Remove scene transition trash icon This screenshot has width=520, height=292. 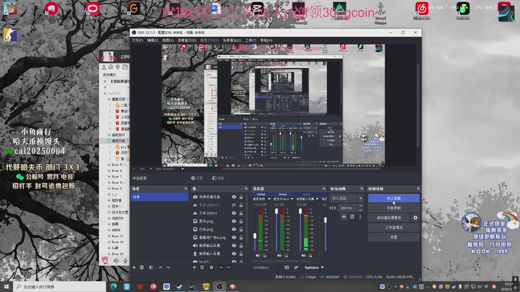pos(352,217)
